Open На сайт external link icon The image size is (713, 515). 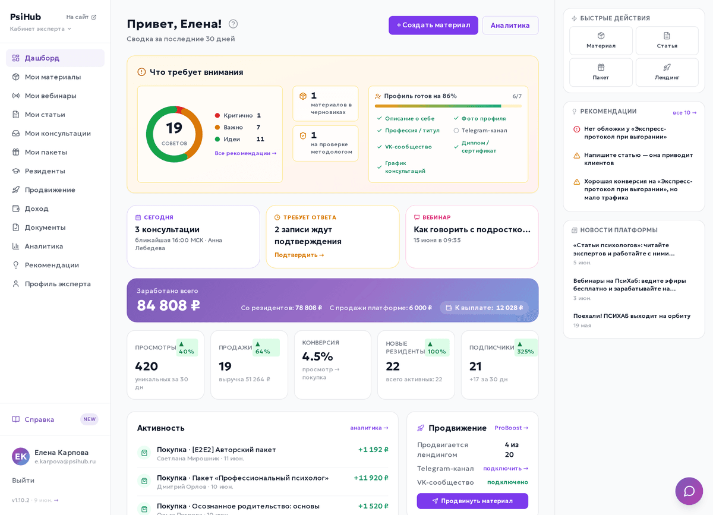click(93, 17)
